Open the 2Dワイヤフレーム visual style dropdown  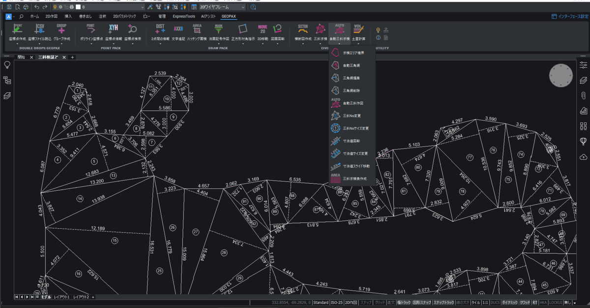coord(222,7)
